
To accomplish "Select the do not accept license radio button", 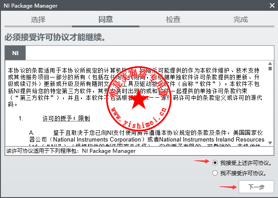I will (x=215, y=173).
